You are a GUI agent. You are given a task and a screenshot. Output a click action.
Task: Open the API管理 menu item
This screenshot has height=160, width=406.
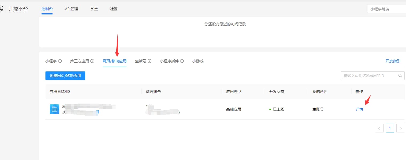click(x=71, y=9)
